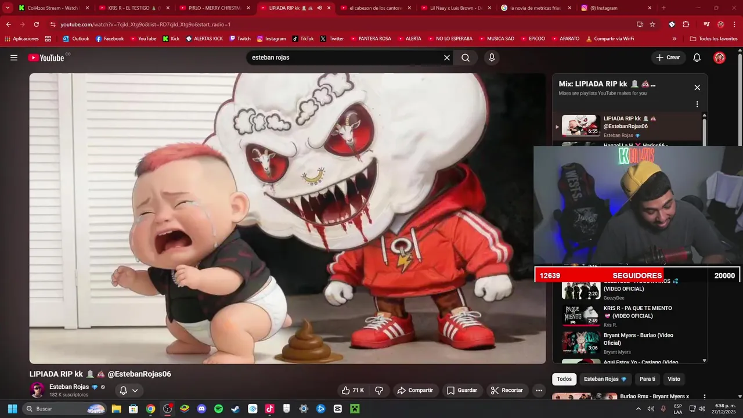The height and width of the screenshot is (418, 743).
Task: Like the video with 71 K
Action: point(353,390)
